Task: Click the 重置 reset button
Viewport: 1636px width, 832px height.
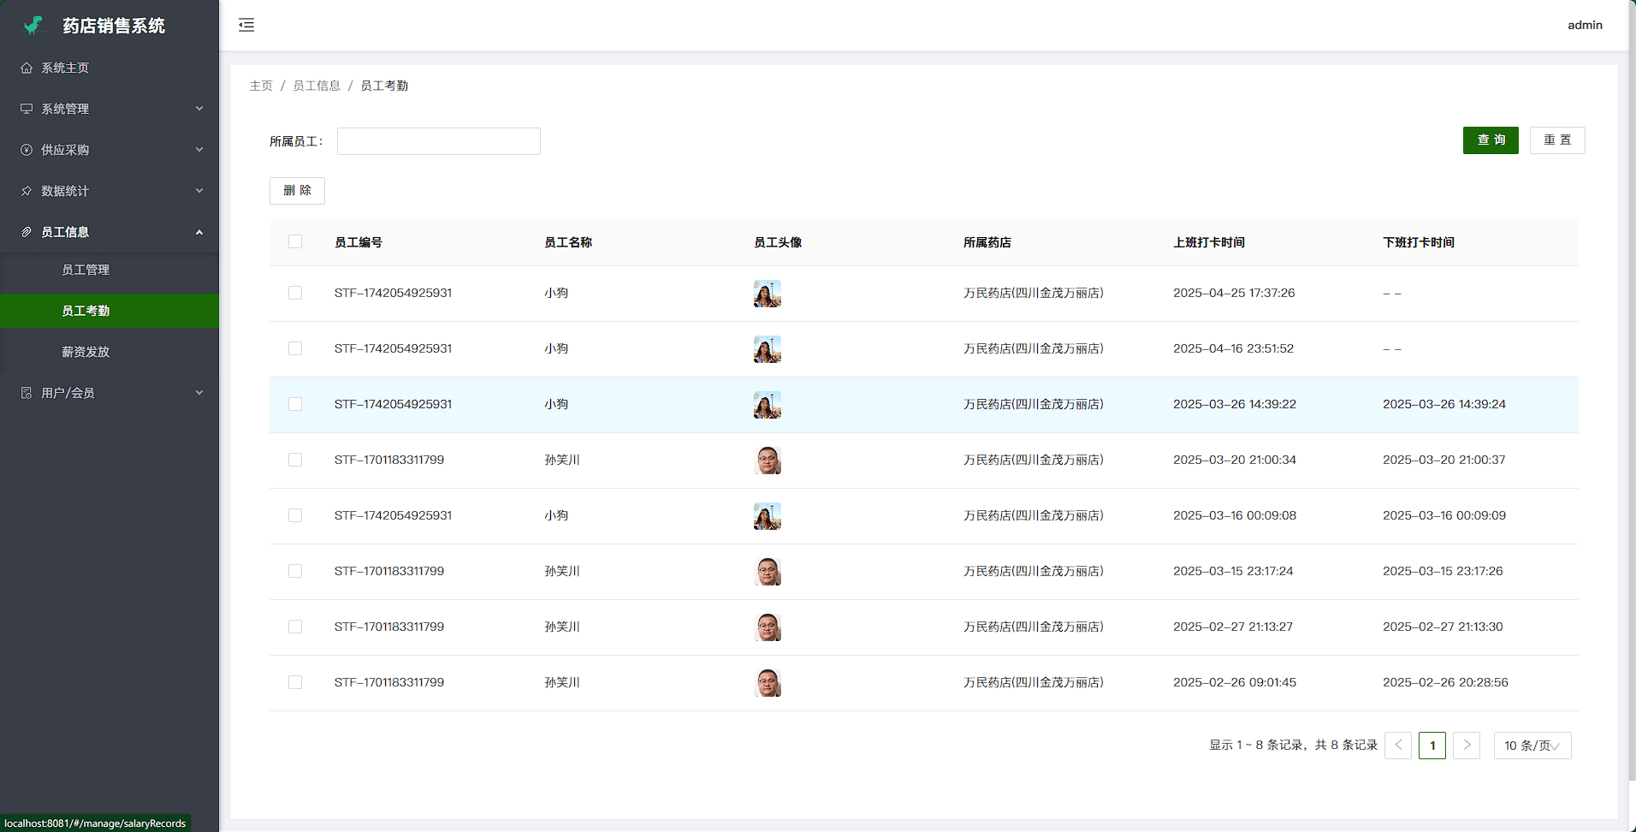Action: click(x=1556, y=140)
